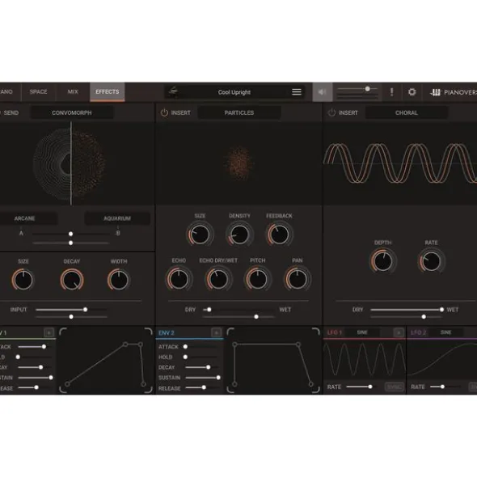Click the Echo Dry/Wet knob

tap(218, 279)
